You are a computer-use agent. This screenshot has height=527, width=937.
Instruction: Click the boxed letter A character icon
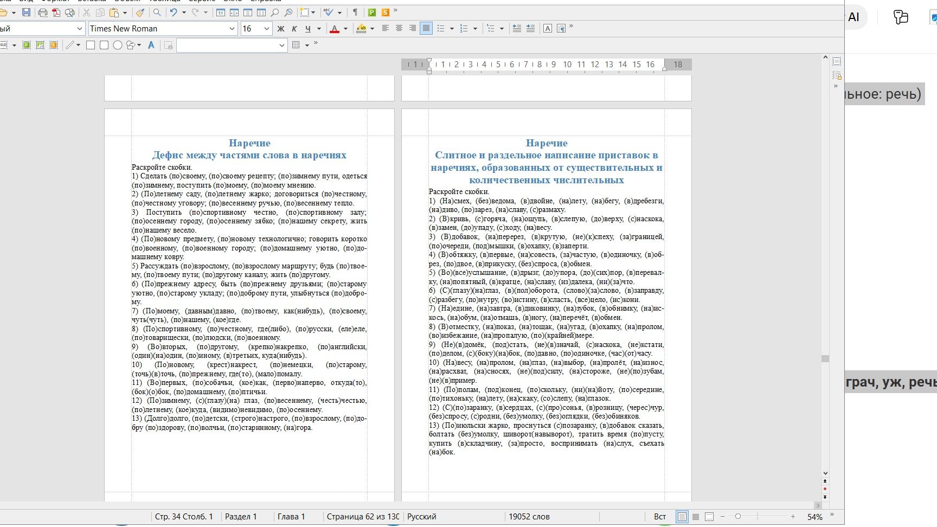(548, 28)
